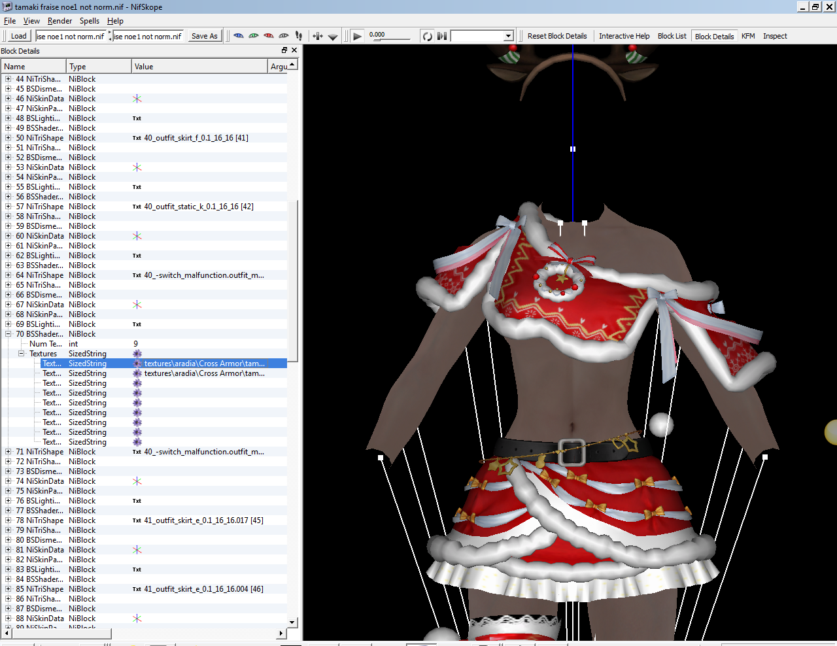Click the green eye view icon
837x646 pixels.
point(254,36)
